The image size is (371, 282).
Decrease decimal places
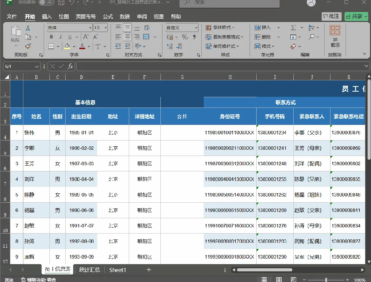[179, 46]
